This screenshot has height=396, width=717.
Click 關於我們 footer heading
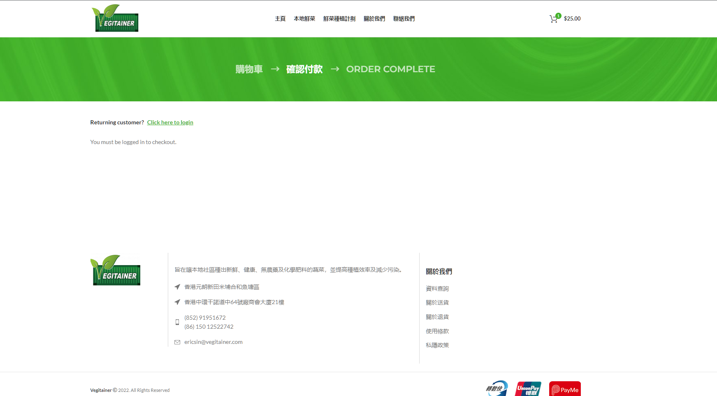[x=439, y=271]
